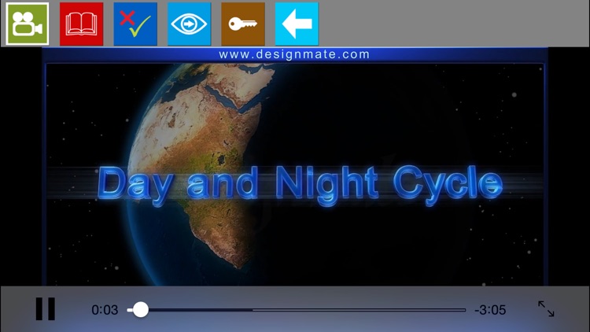Go back with the cyan arrow
The width and height of the screenshot is (590, 332).
(297, 24)
